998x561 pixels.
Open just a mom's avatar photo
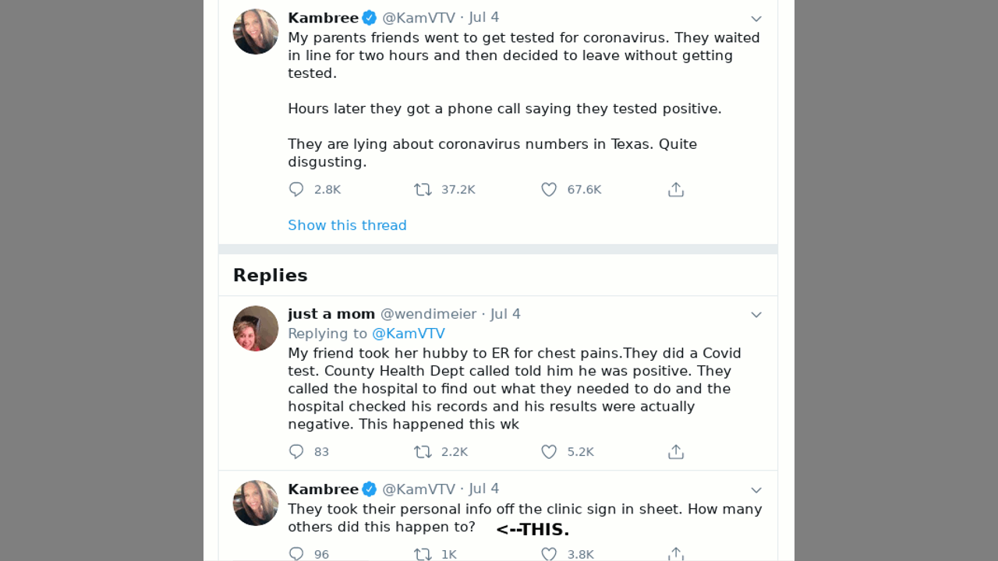256,328
